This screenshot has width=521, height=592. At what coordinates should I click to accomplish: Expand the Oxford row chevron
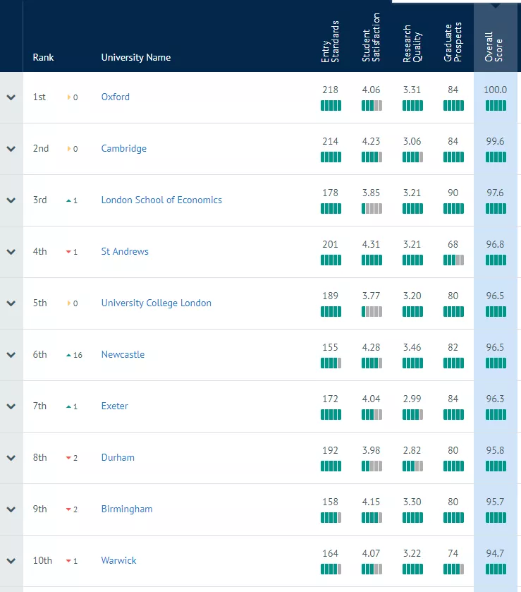tap(11, 97)
